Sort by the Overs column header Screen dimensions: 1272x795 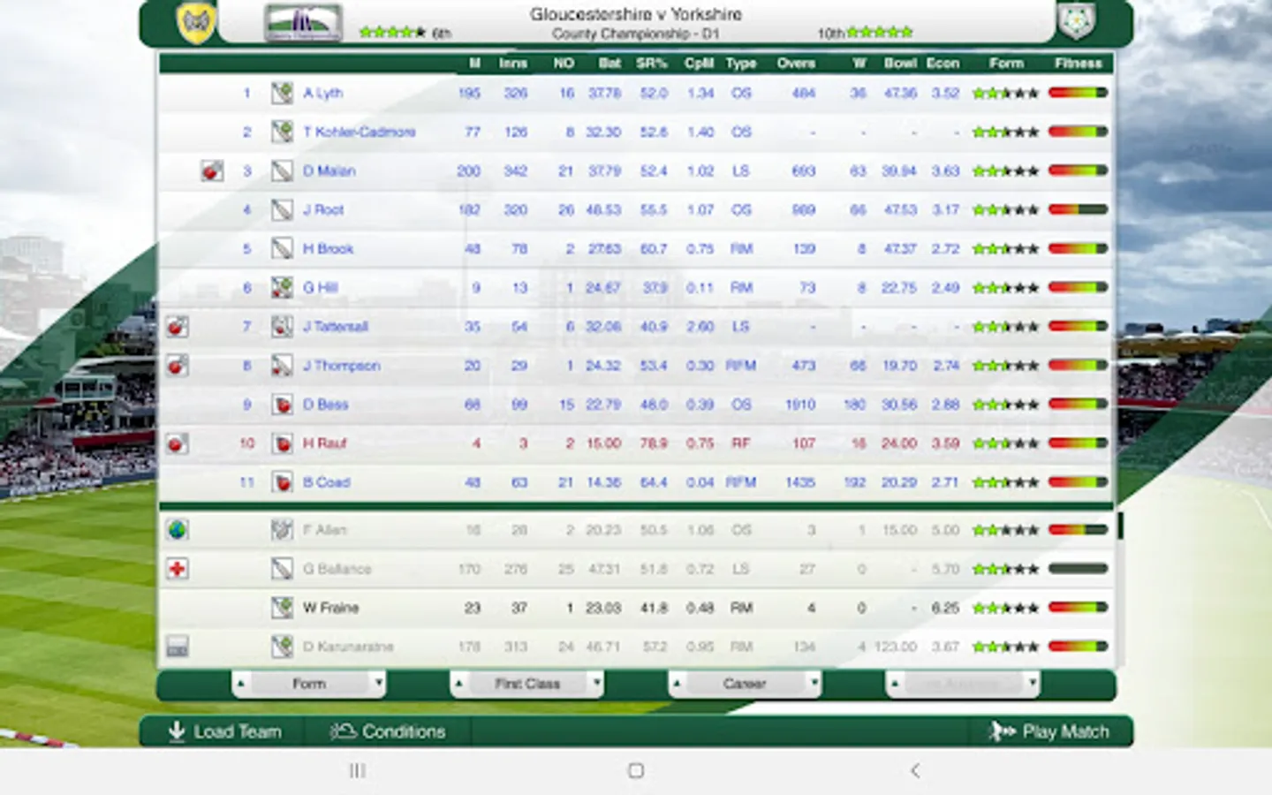(x=796, y=63)
